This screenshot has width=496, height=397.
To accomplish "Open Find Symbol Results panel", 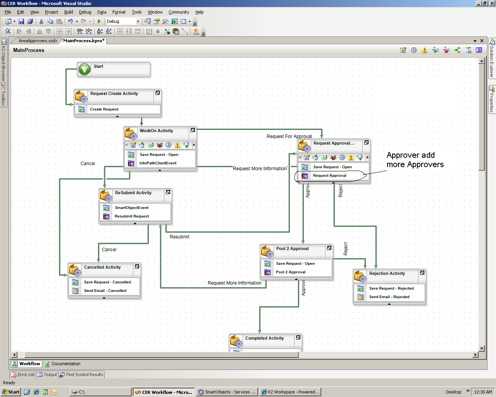I will coord(81,375).
